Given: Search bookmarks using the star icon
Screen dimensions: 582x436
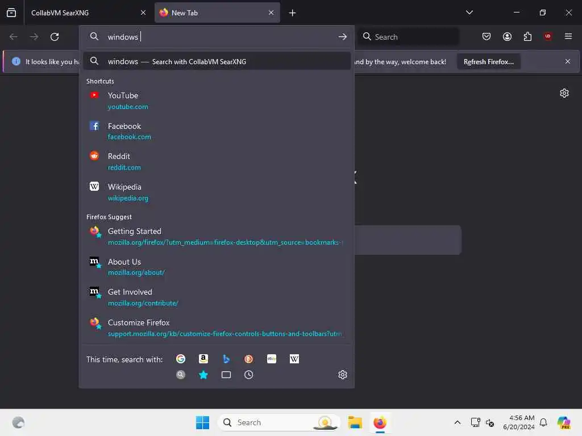Looking at the screenshot, I should tap(203, 375).
